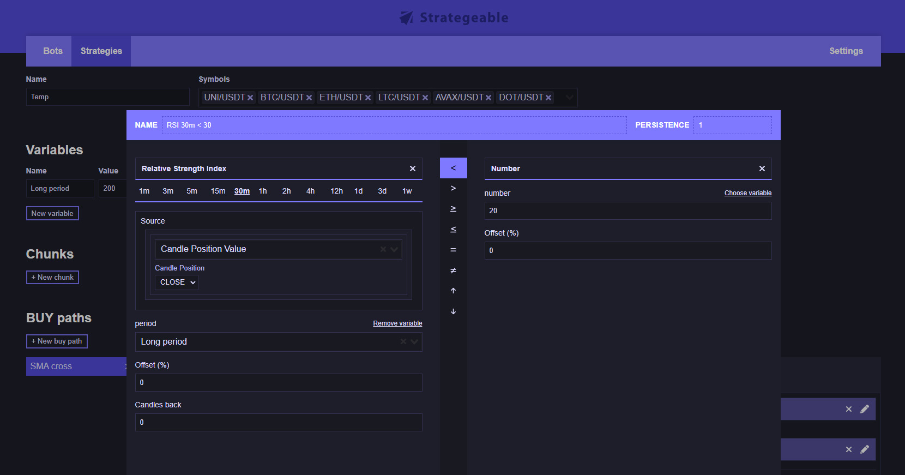Image resolution: width=905 pixels, height=475 pixels.
Task: Select the 5m timeframe
Action: point(192,191)
